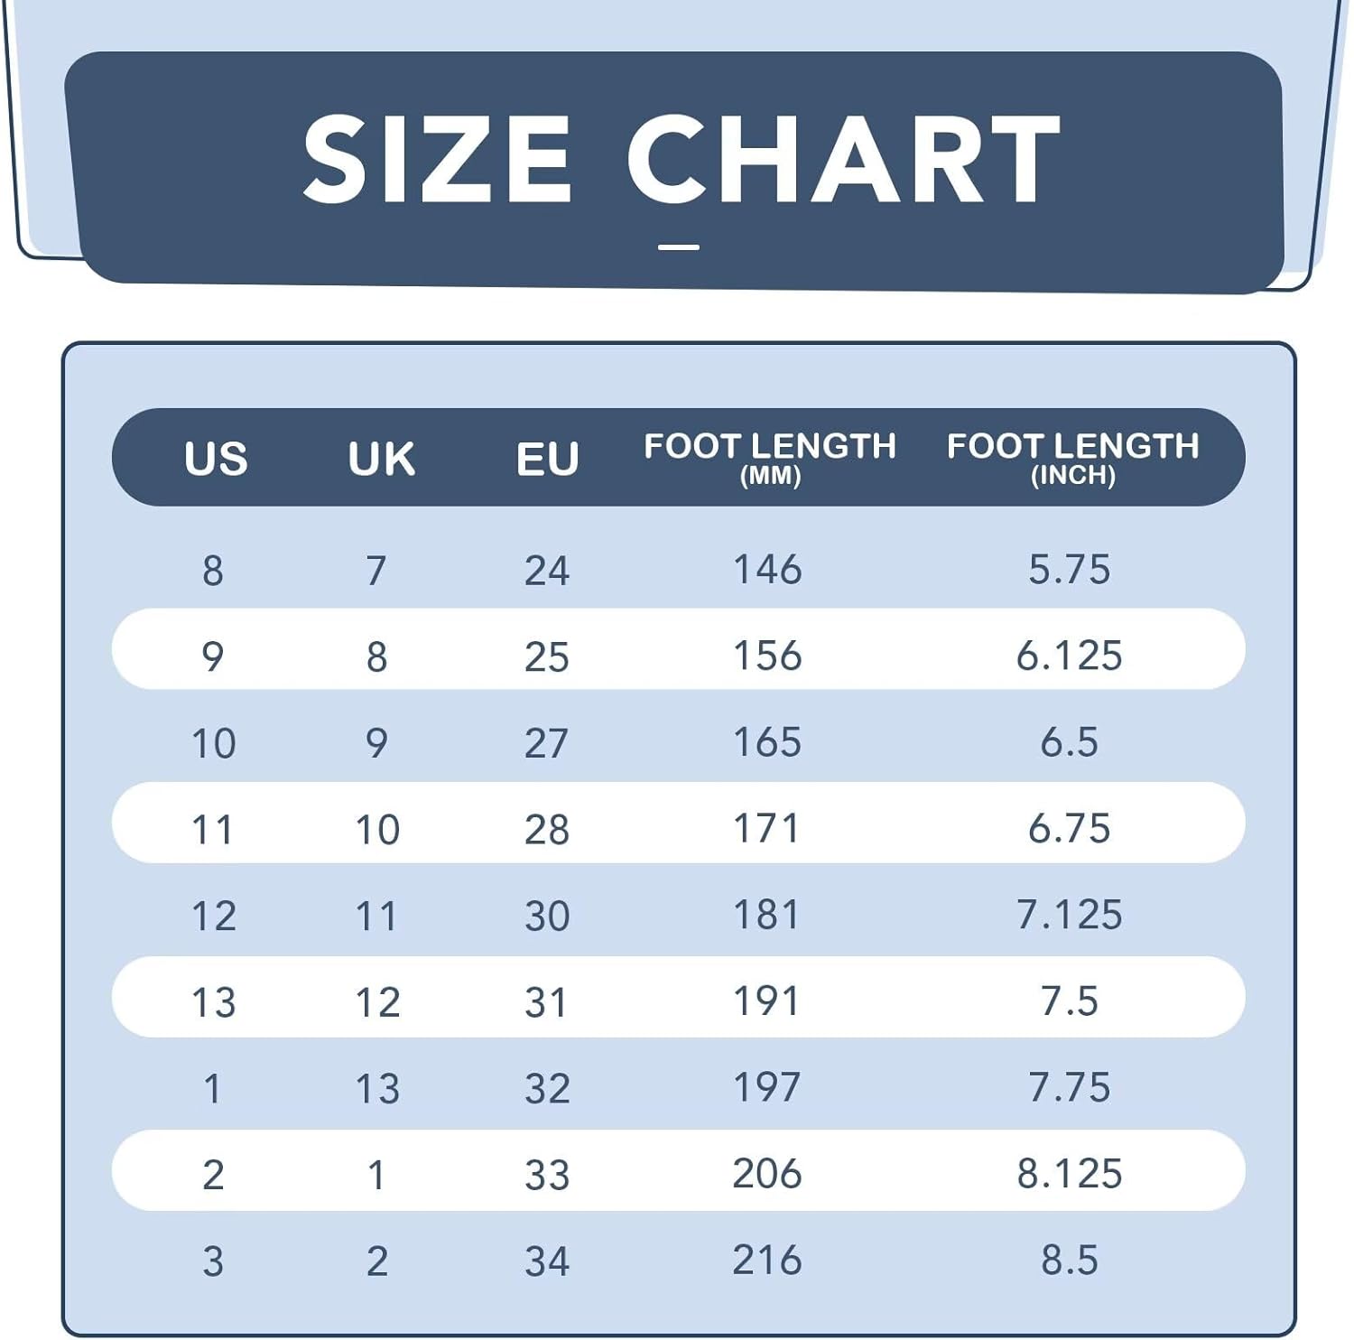Click the Foot Length (INCH) header

coord(1072,457)
